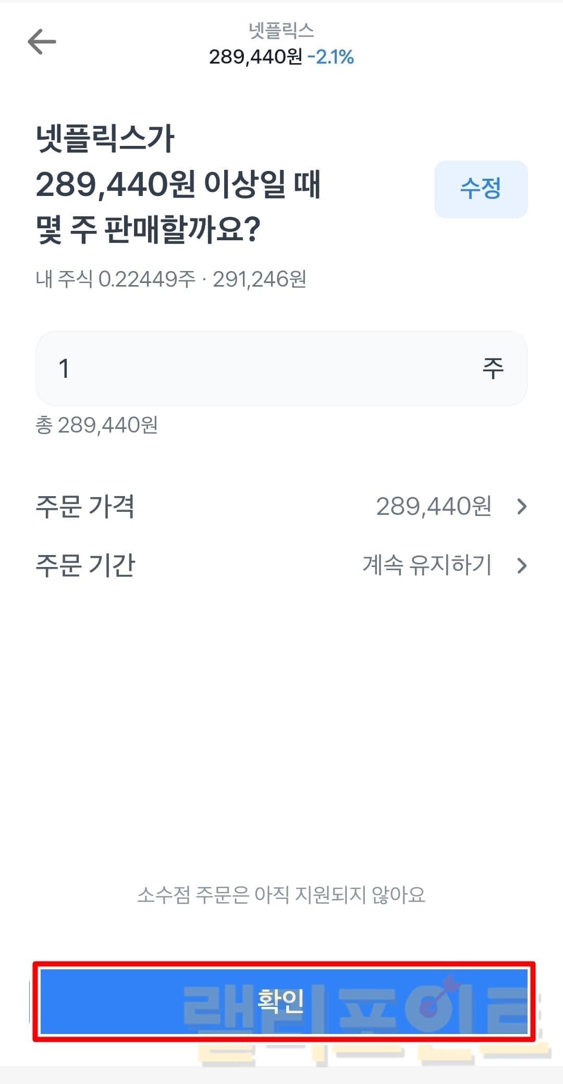563x1084 pixels.
Task: Expand the 주문 기간 chevron arrow
Action: [522, 565]
